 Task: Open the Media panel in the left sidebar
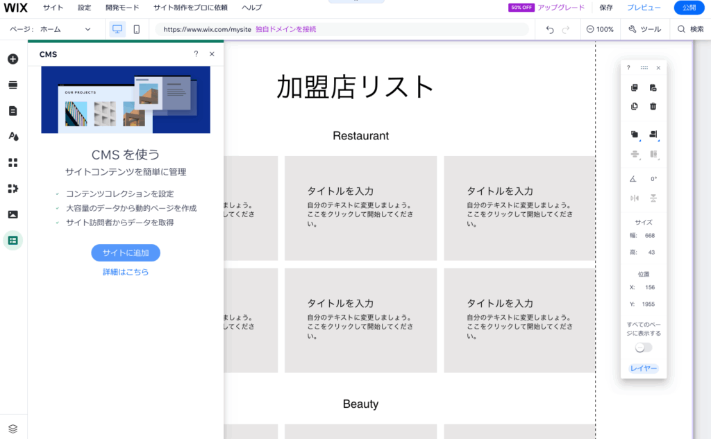point(12,214)
